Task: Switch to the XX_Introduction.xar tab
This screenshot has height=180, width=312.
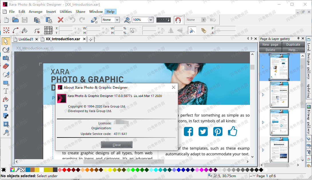Action: [x=63, y=39]
